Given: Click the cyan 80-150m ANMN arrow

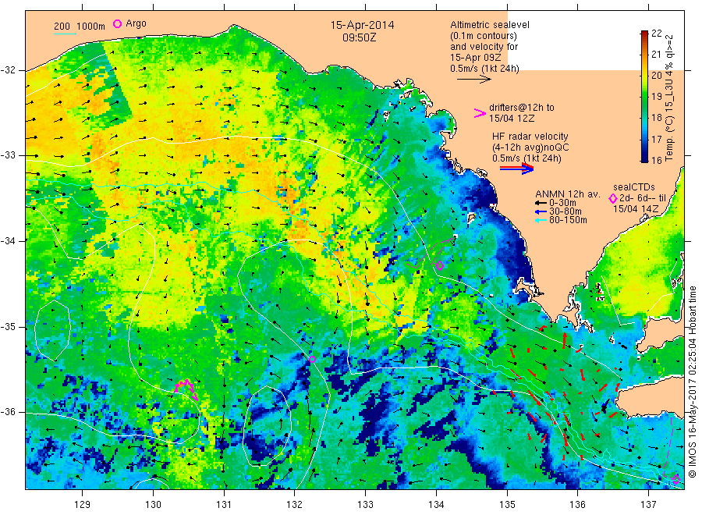Looking at the screenshot, I should 541,220.
